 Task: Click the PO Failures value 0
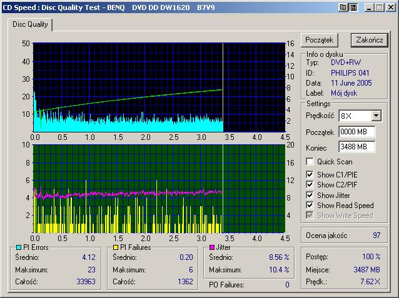[x=287, y=284]
